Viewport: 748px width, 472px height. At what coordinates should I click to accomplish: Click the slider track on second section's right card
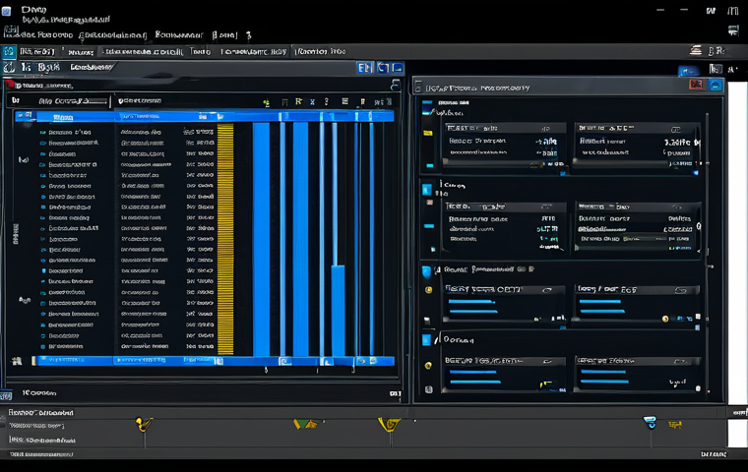pyautogui.click(x=622, y=248)
